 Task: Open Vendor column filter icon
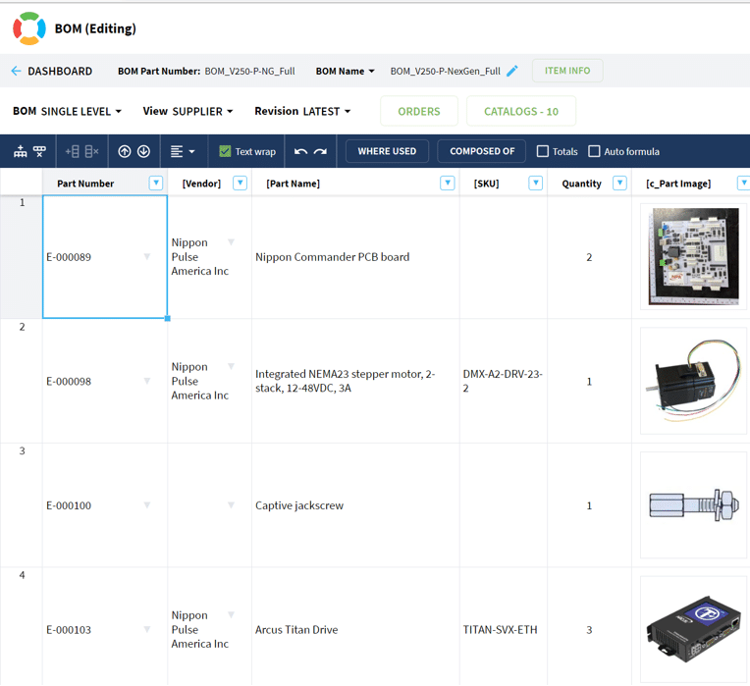tap(240, 184)
